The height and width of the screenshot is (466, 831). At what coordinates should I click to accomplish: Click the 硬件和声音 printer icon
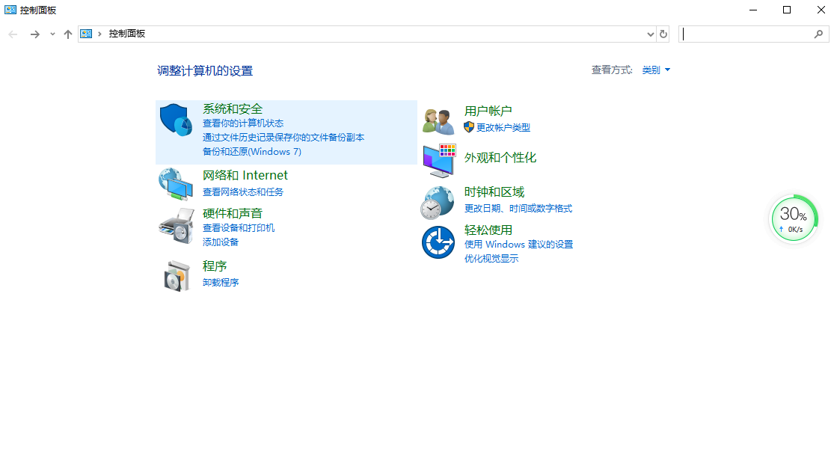[176, 226]
